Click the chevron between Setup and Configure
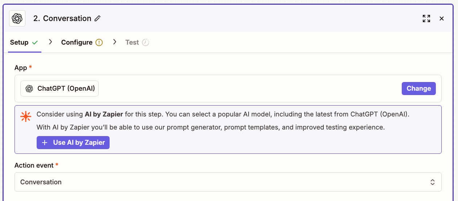 (51, 42)
